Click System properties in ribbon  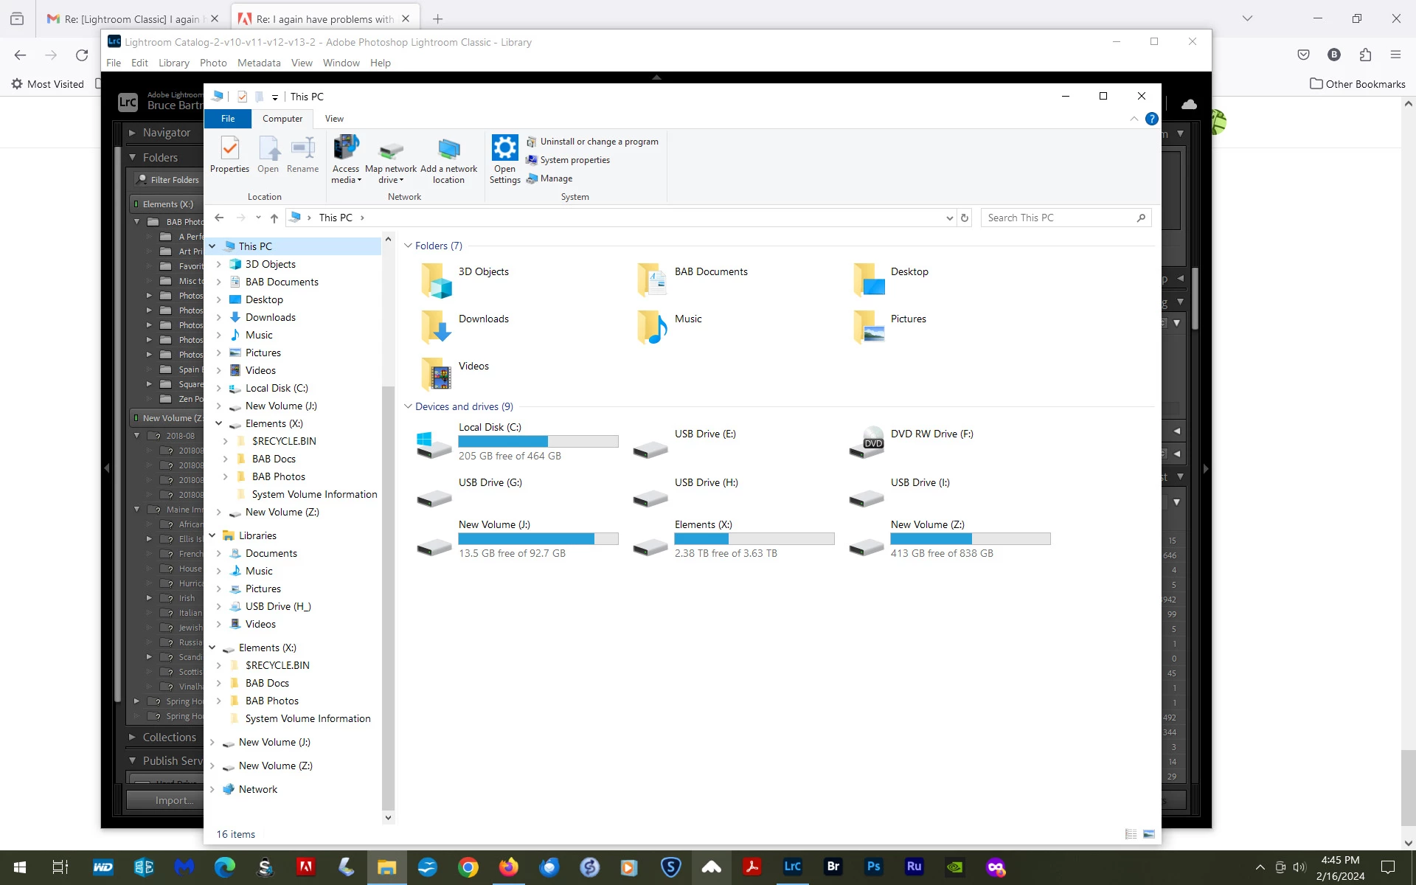(x=575, y=160)
